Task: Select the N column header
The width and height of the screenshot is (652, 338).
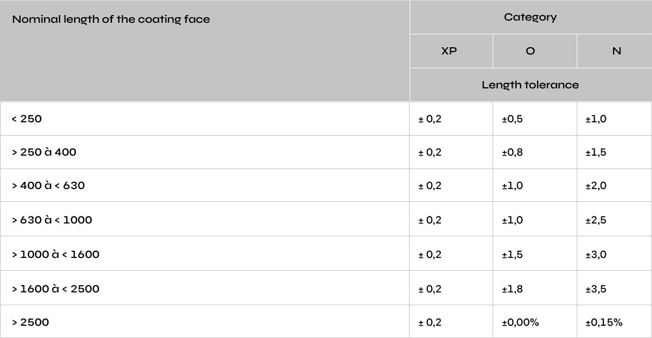Action: click(x=615, y=51)
